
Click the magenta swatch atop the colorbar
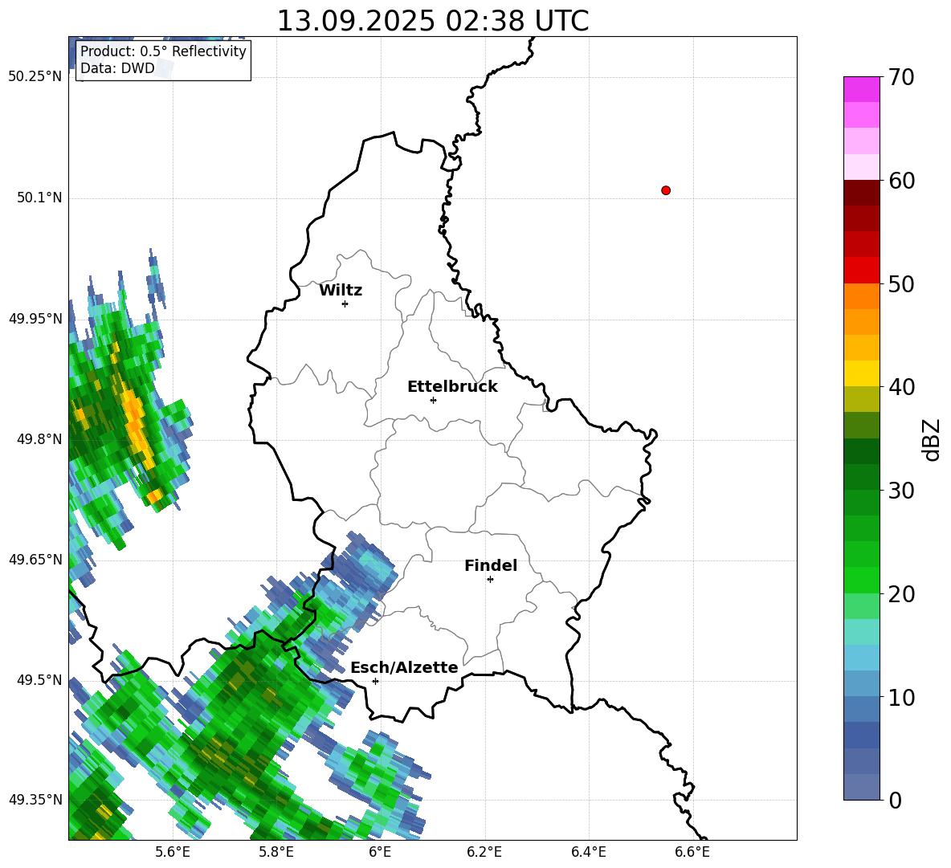(x=861, y=89)
